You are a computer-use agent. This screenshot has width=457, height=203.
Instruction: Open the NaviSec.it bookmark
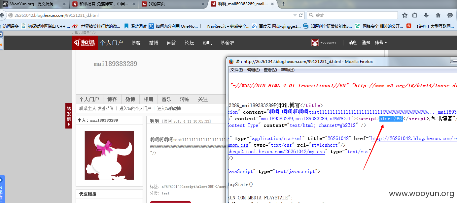[225, 26]
